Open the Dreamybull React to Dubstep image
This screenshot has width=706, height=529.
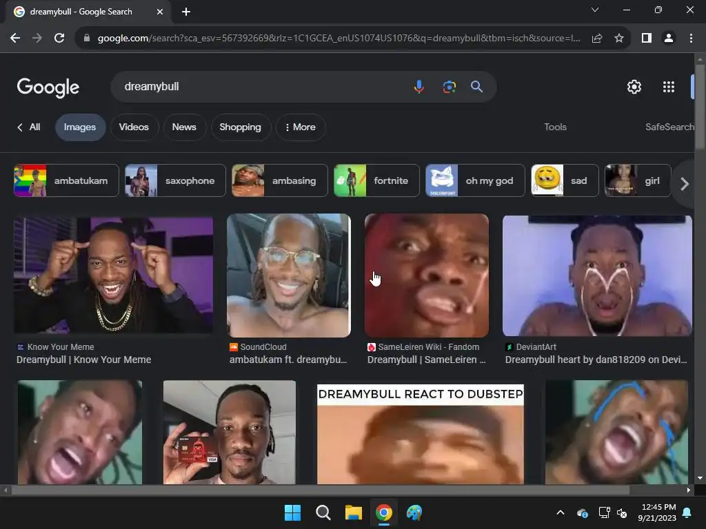[x=421, y=434]
